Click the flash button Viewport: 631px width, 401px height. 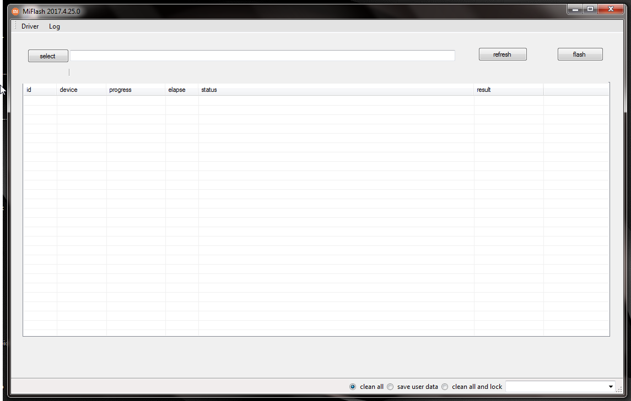point(580,54)
